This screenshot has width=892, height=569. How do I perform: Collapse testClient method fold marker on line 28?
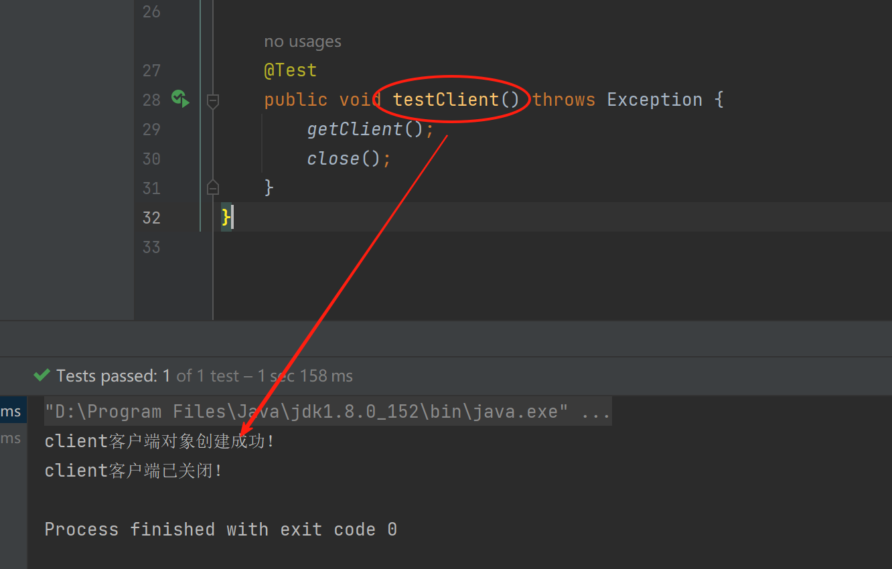(x=213, y=101)
